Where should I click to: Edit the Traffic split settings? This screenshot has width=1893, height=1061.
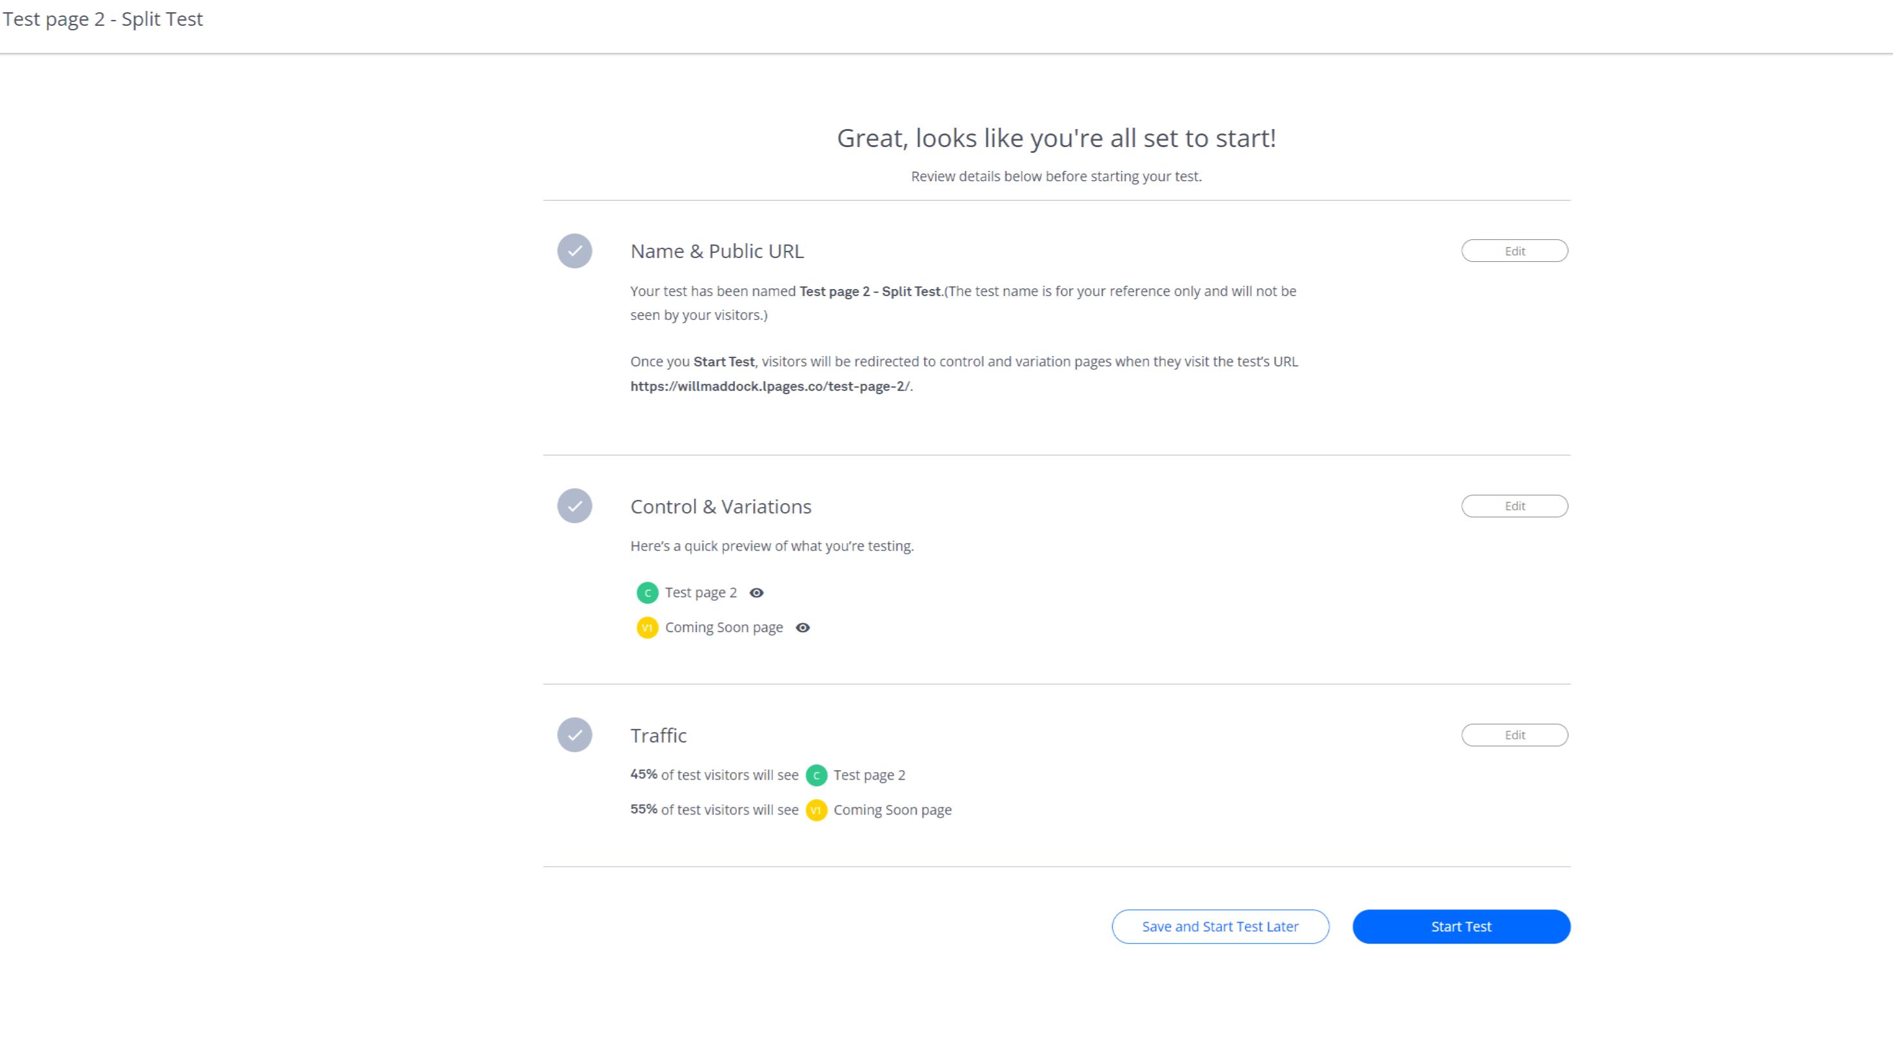[x=1514, y=735]
